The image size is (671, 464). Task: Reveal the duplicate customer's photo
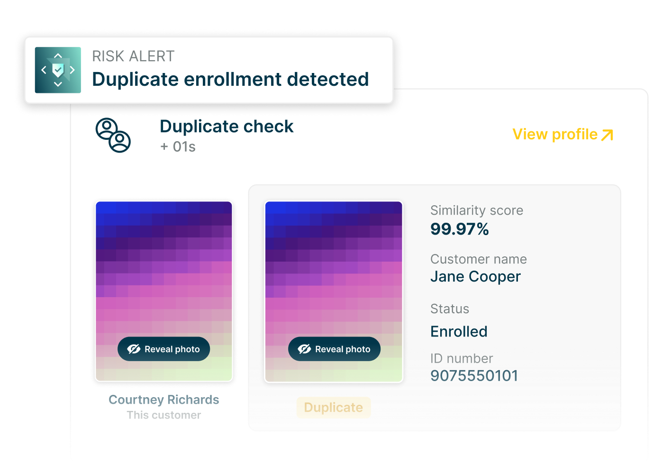click(x=335, y=349)
